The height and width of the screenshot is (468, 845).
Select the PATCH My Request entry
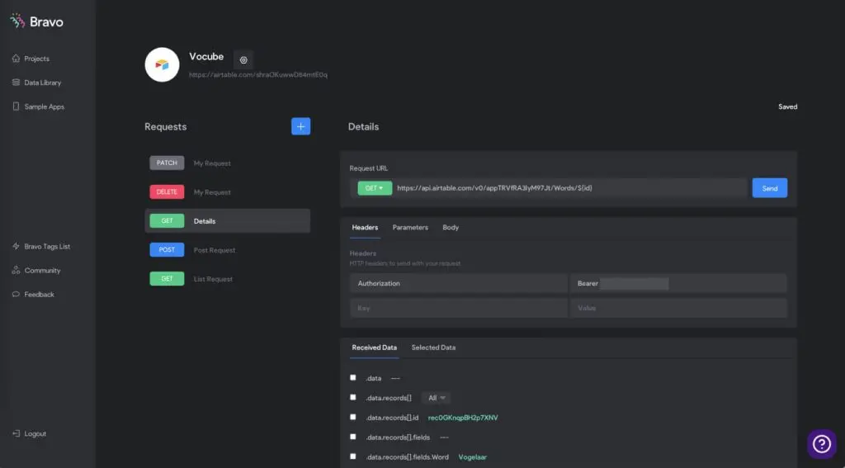[228, 163]
